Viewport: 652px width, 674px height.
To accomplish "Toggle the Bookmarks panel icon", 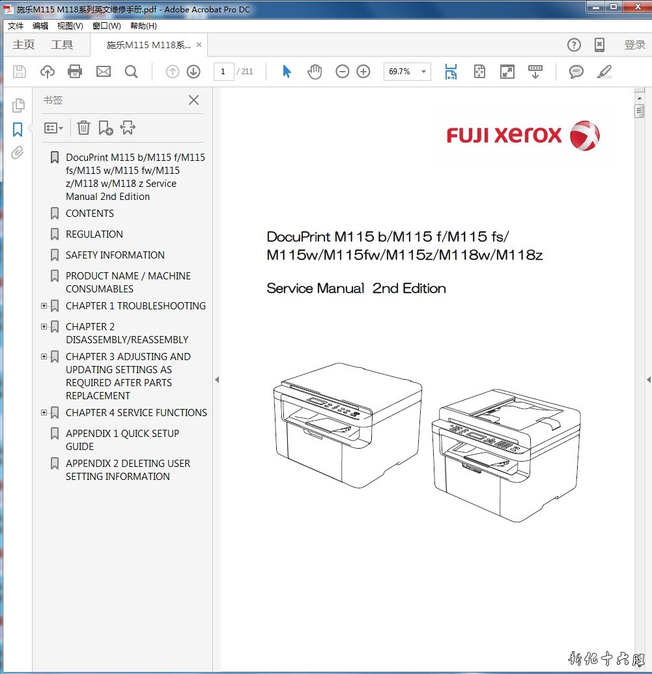I will coord(18,129).
